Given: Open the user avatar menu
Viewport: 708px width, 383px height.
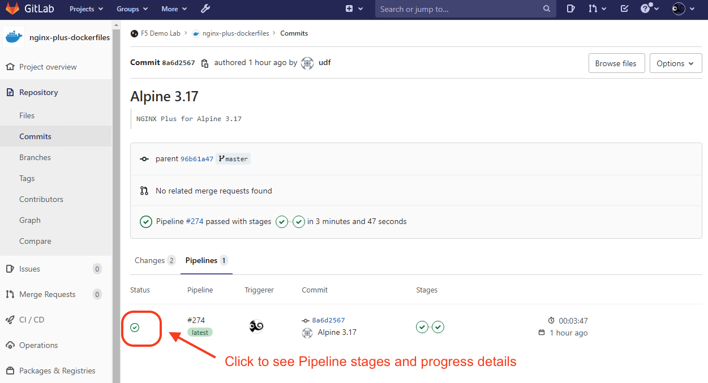Looking at the screenshot, I should pyautogui.click(x=683, y=9).
